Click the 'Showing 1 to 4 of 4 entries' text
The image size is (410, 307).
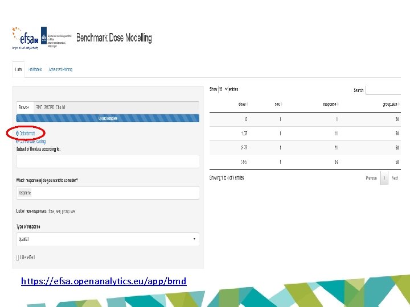click(227, 178)
